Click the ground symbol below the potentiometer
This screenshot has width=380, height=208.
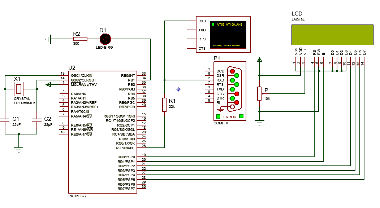260,122
